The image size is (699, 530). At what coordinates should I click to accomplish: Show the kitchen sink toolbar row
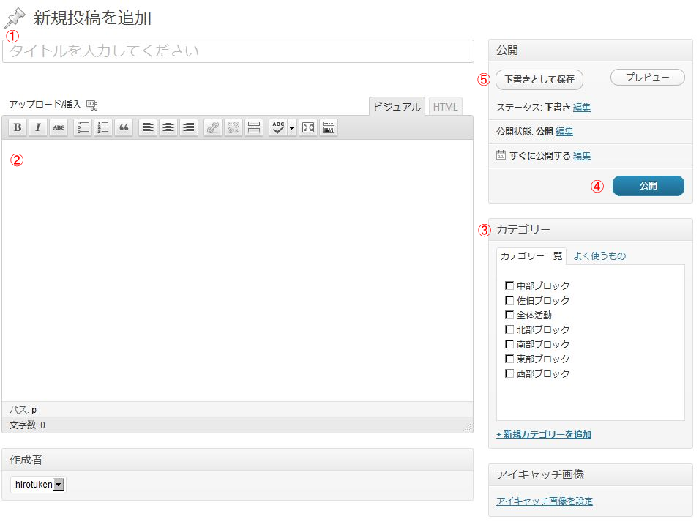pos(329,127)
